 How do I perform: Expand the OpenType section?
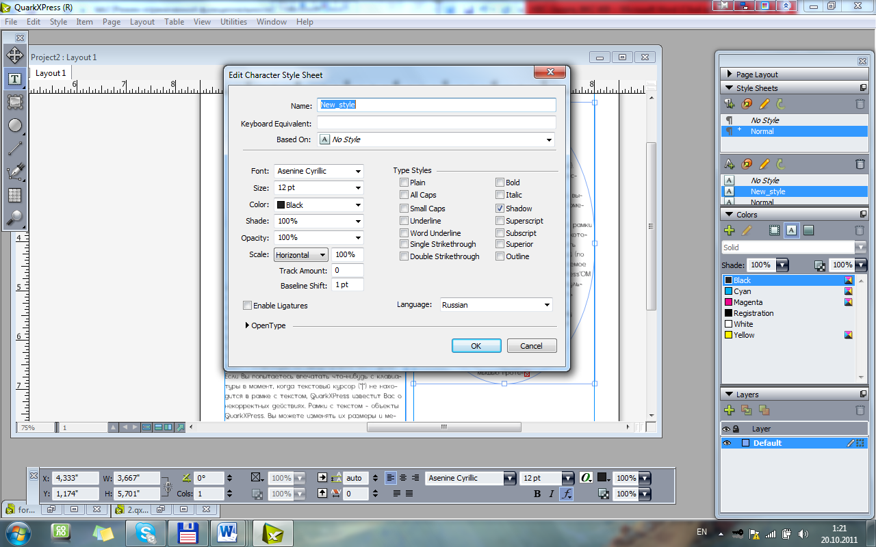(x=247, y=325)
